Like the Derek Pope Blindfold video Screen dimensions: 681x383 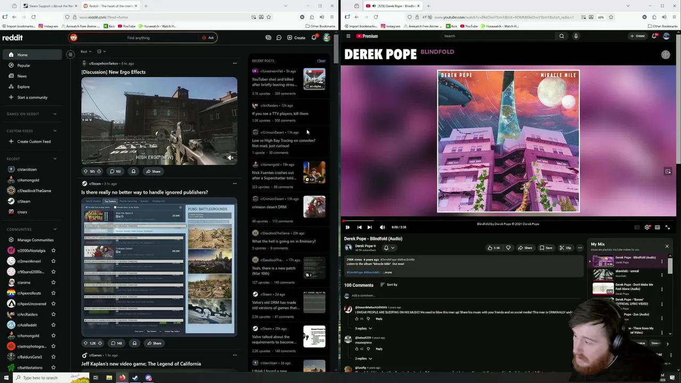click(x=494, y=248)
